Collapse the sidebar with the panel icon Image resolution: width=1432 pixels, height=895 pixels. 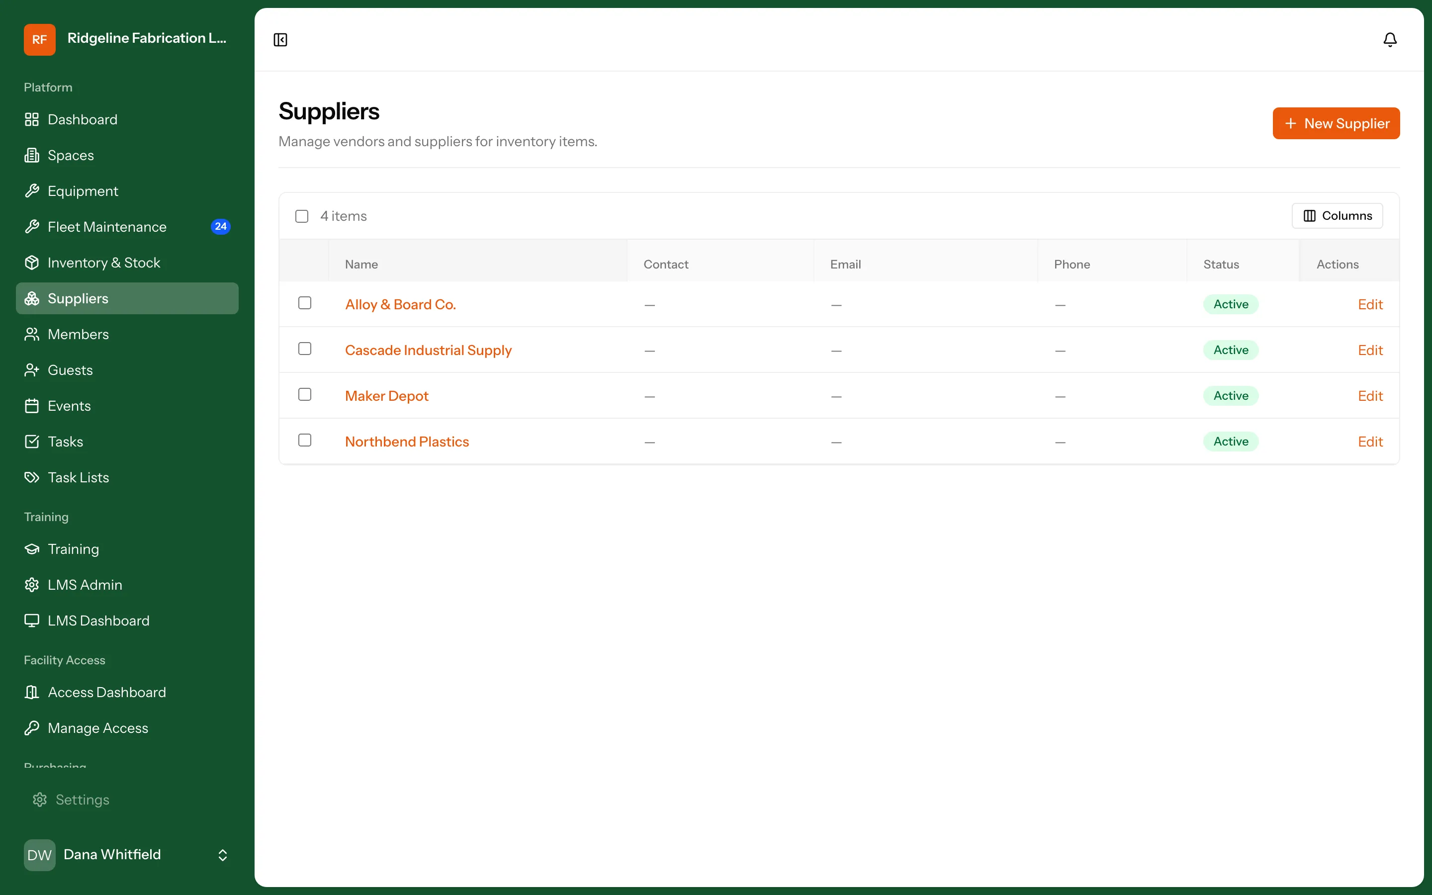click(x=280, y=40)
